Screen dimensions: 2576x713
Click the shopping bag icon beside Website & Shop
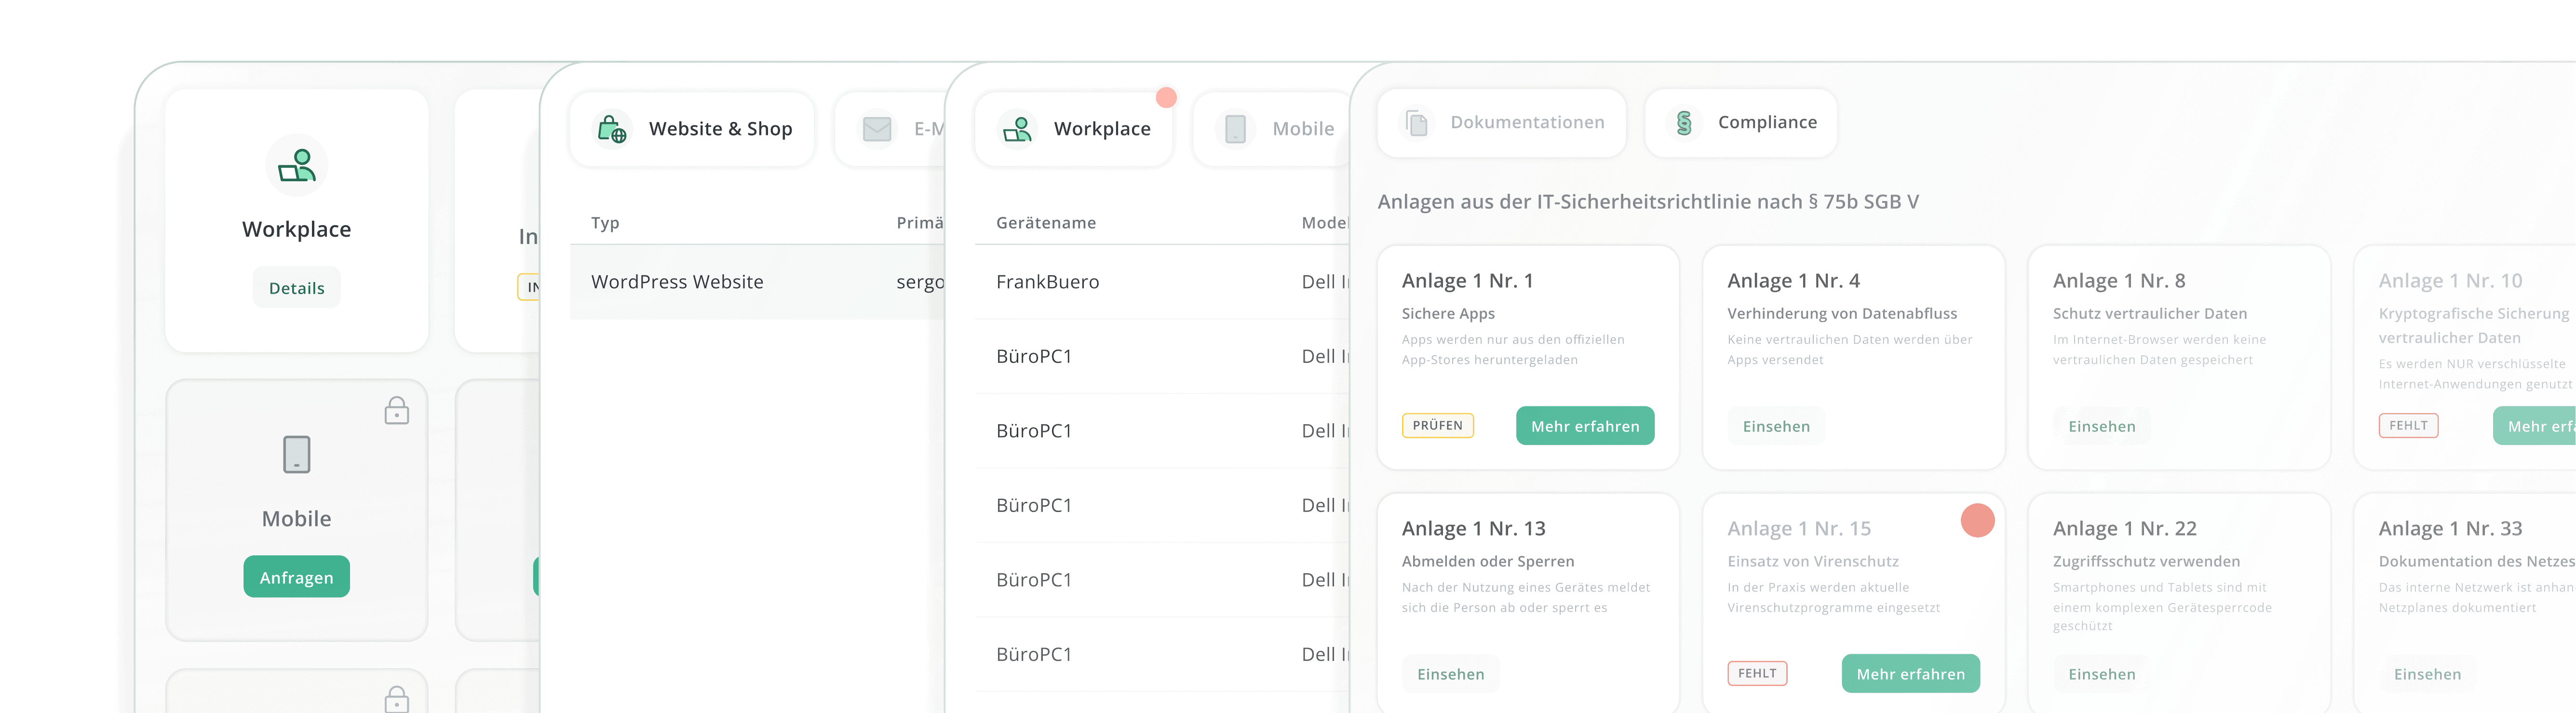tap(612, 129)
